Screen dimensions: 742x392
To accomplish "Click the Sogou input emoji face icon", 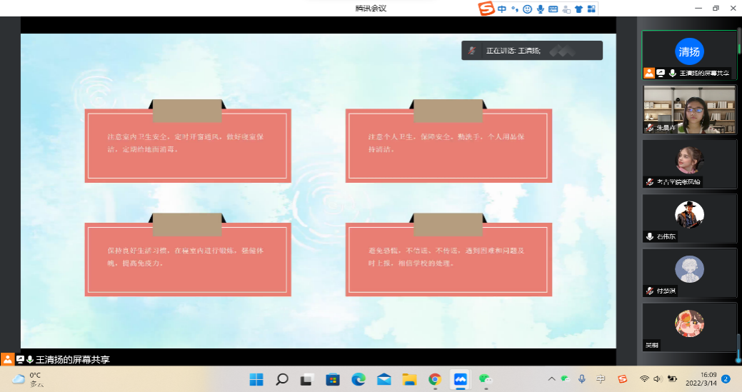I will [x=527, y=9].
